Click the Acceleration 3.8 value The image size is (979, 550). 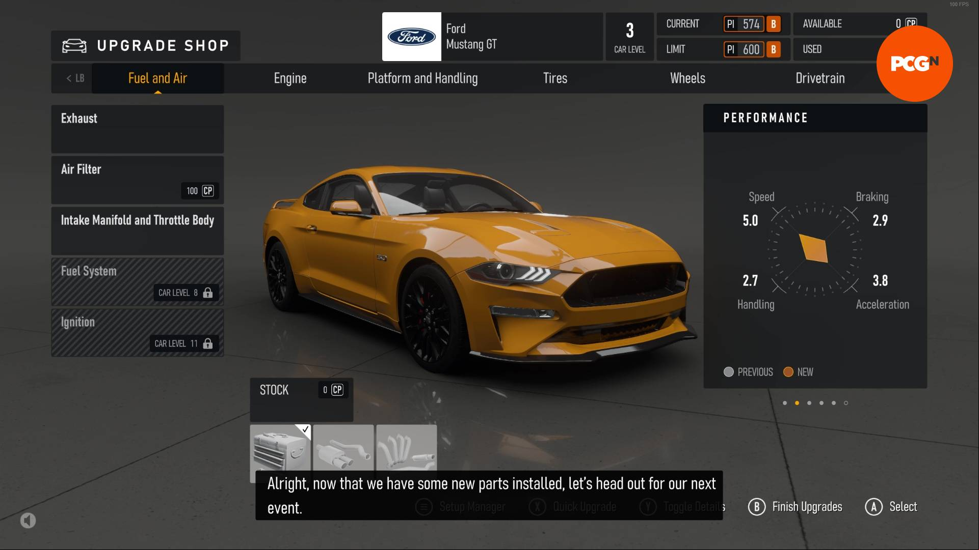(x=880, y=280)
